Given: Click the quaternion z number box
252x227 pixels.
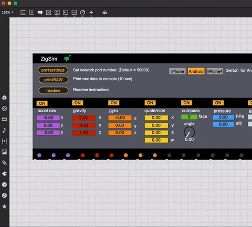Looking at the screenshot, I should coord(156,133).
